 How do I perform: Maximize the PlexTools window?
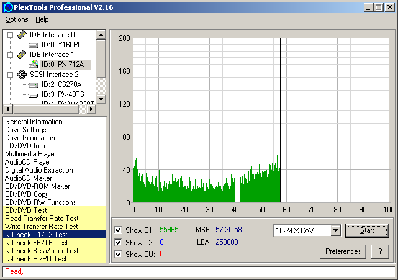coord(378,7)
